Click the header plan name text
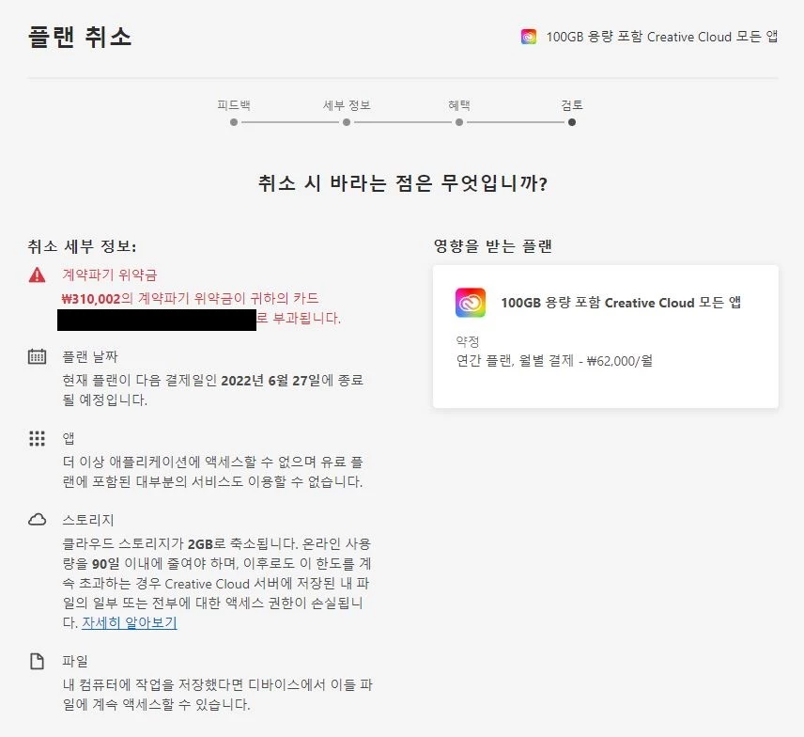804x737 pixels. click(x=662, y=37)
